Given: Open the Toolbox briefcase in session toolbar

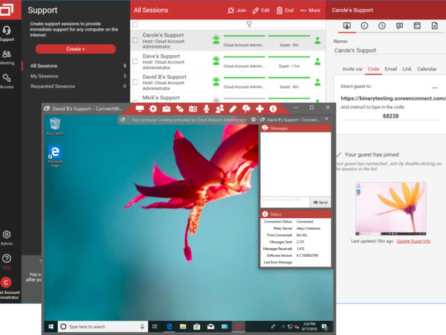Looking at the screenshot, I should (x=167, y=109).
